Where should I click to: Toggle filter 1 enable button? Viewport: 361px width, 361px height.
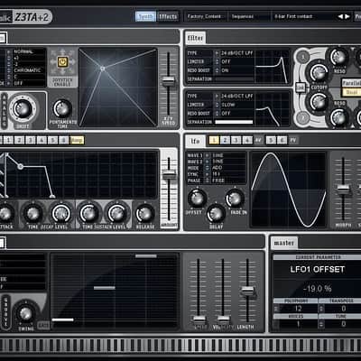click(303, 57)
